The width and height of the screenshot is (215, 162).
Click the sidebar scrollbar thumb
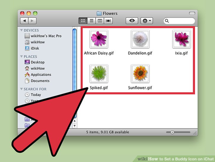point(75,60)
